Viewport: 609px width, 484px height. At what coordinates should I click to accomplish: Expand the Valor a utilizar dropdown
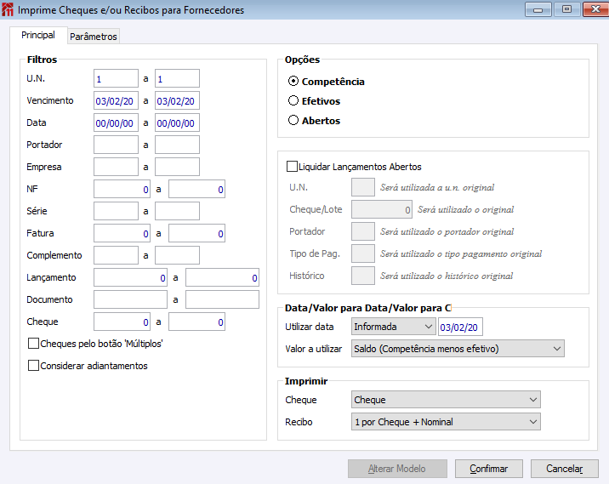458,348
